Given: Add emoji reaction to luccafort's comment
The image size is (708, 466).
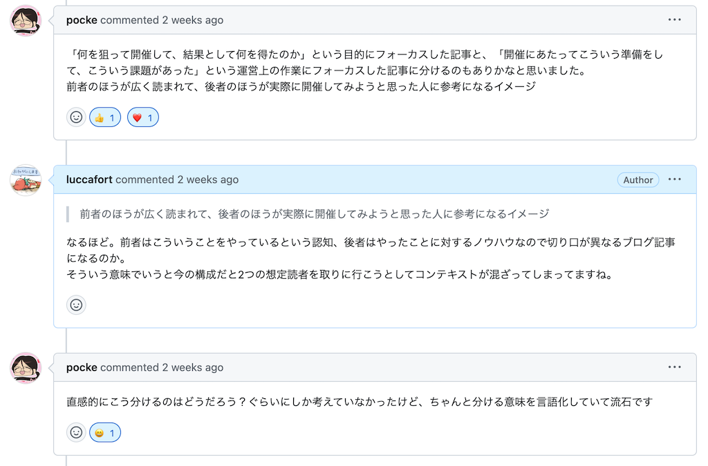Looking at the screenshot, I should [77, 304].
